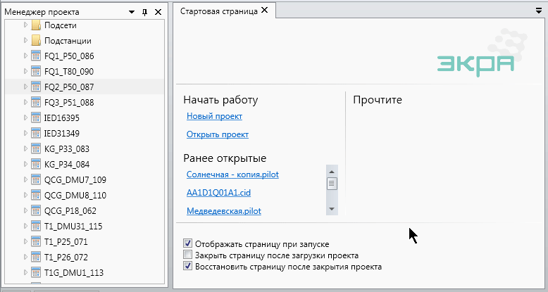The width and height of the screenshot is (548, 292).
Task: Click the device icon of QCG_DMU8_110
Action: point(36,195)
